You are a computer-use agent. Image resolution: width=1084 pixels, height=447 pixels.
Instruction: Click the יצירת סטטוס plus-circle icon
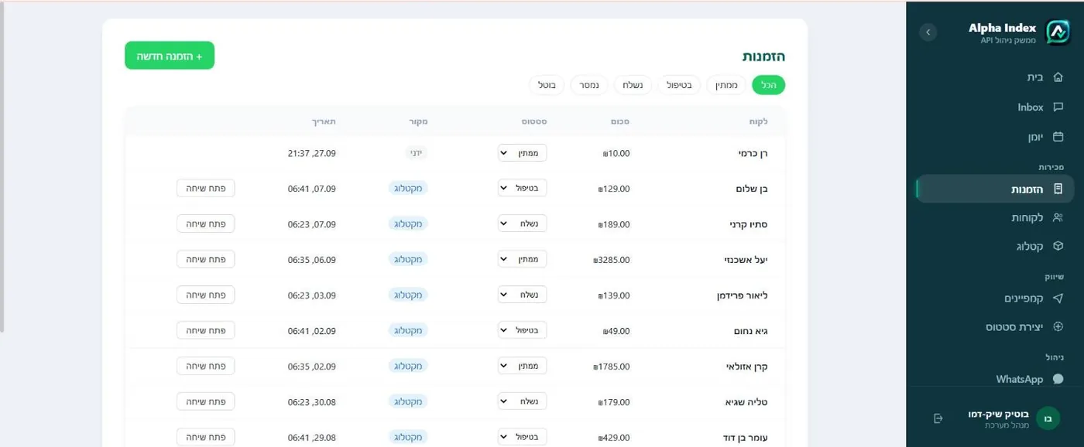coord(1058,327)
